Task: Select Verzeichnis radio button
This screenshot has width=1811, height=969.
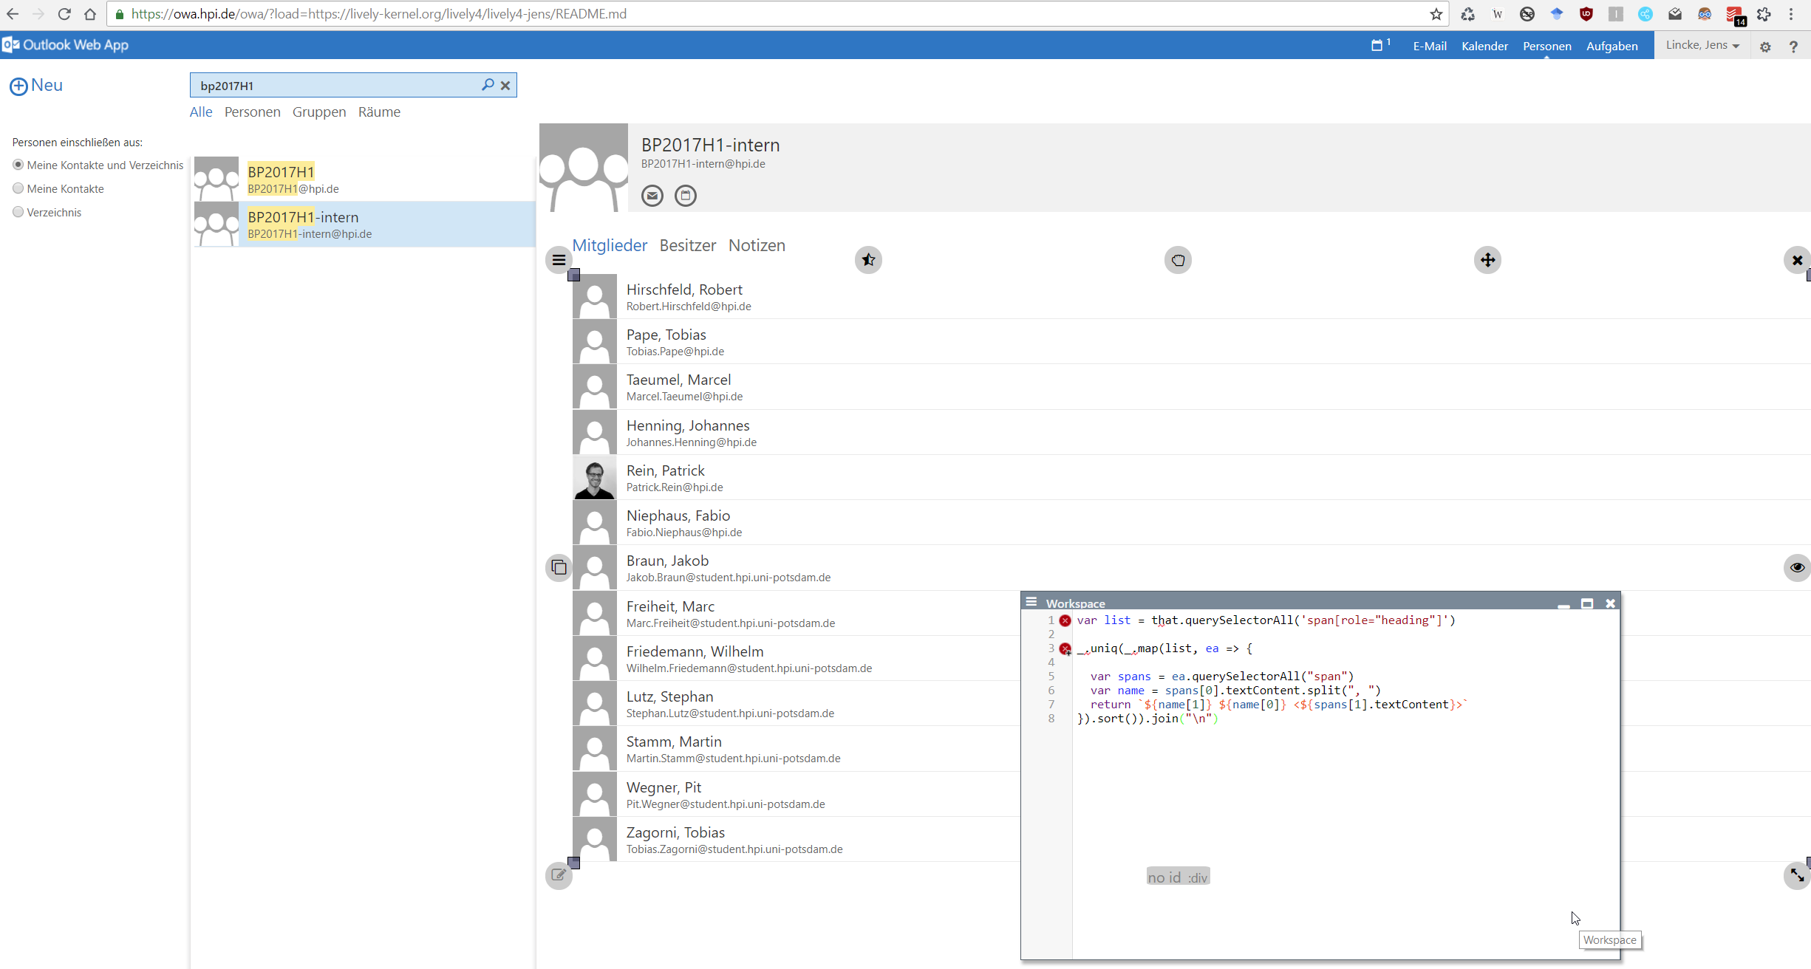Action: tap(18, 212)
